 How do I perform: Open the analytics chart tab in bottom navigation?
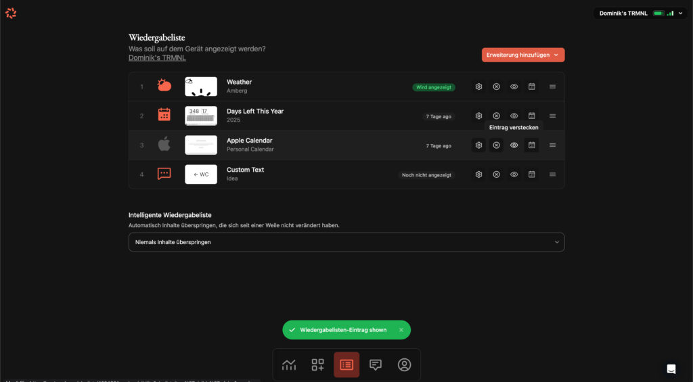[289, 365]
